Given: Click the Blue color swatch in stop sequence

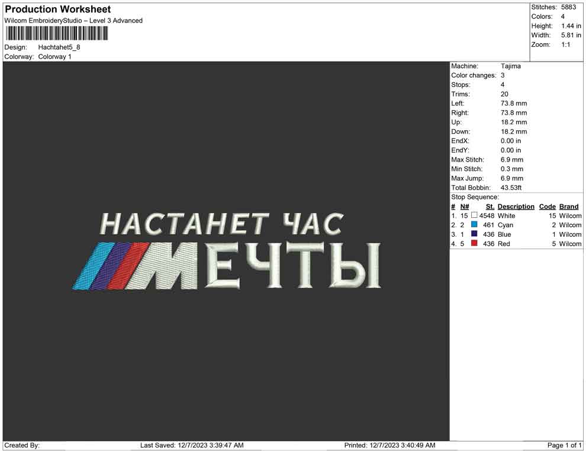Looking at the screenshot, I should (474, 234).
